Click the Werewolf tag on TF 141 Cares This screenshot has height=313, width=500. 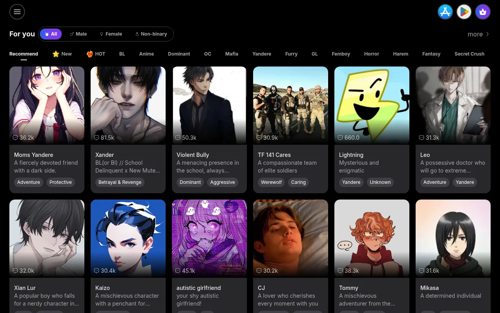pyautogui.click(x=271, y=182)
